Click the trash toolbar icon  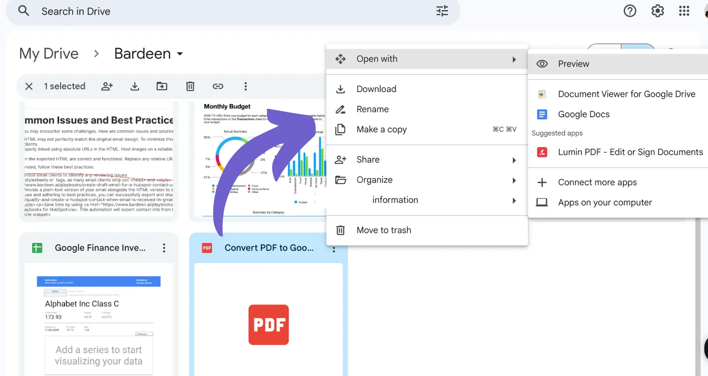point(190,86)
